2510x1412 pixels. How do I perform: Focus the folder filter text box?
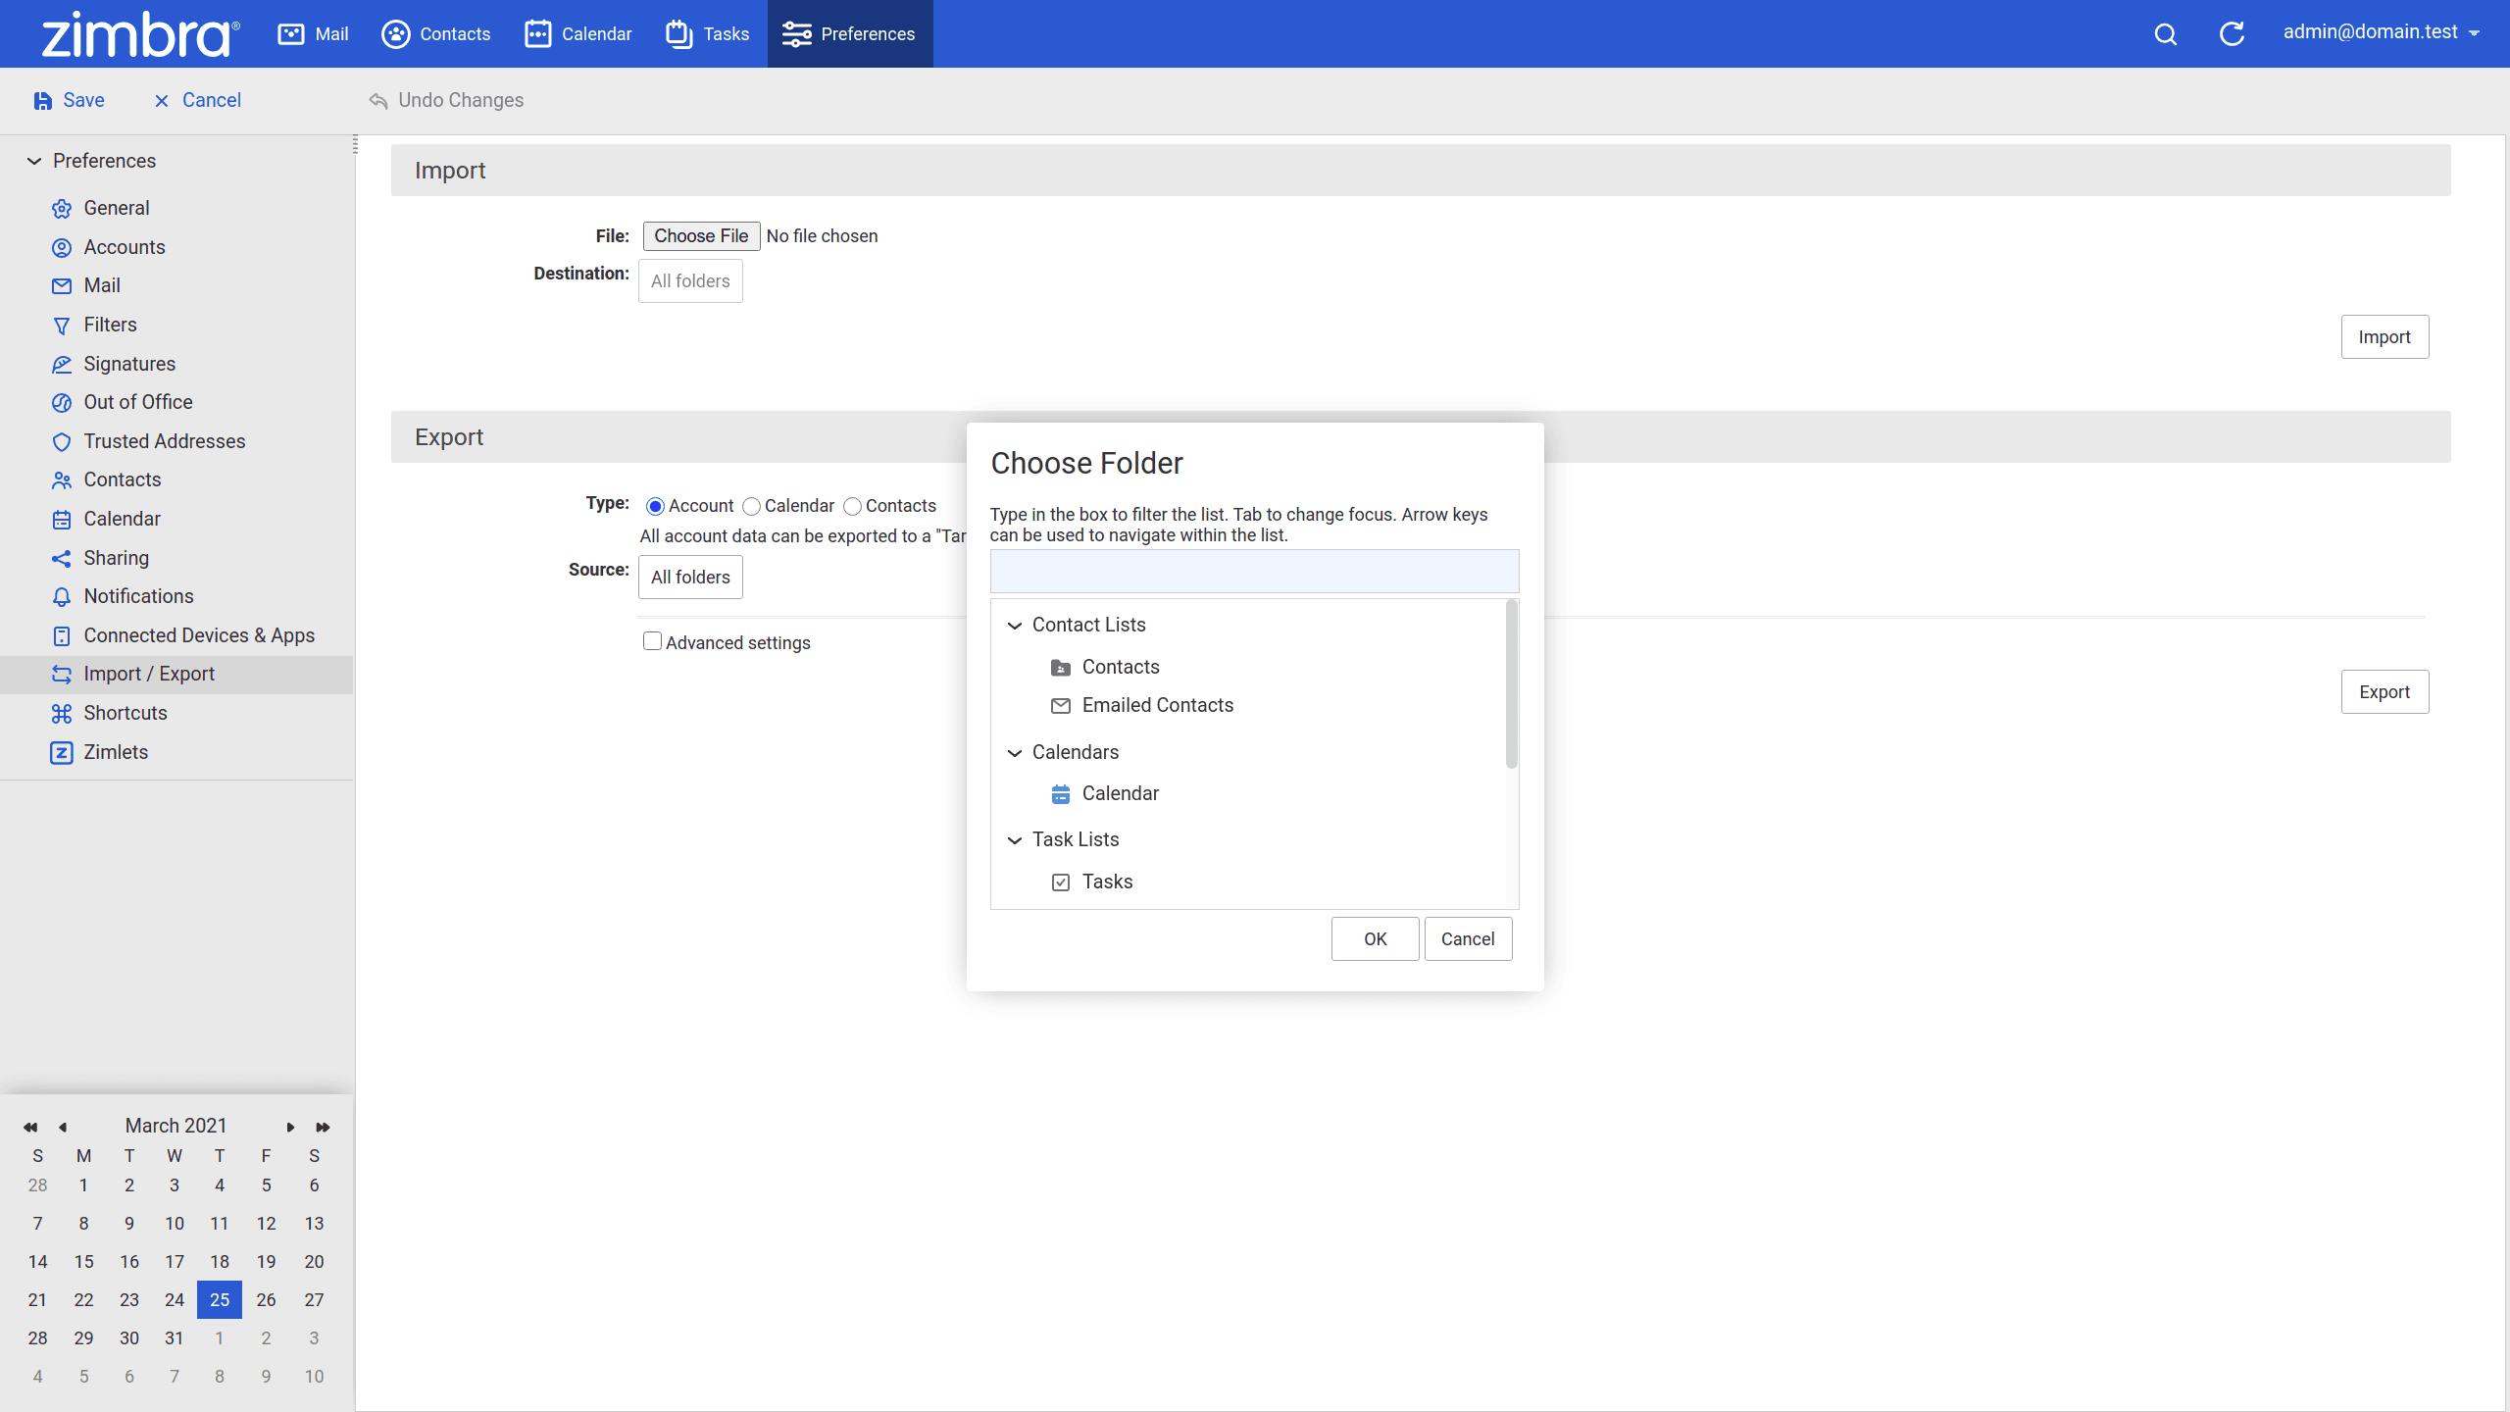pyautogui.click(x=1254, y=572)
